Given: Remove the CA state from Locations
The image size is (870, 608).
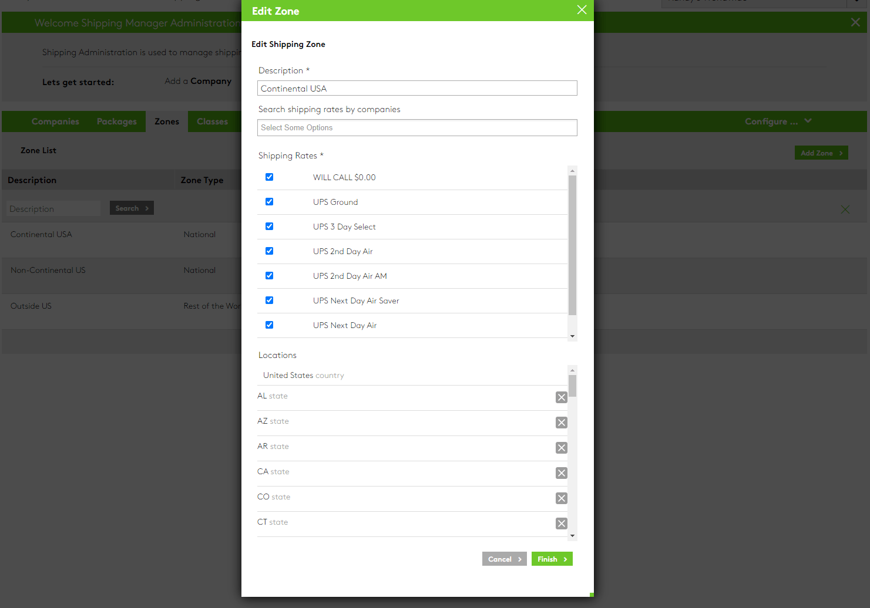Looking at the screenshot, I should pos(561,473).
